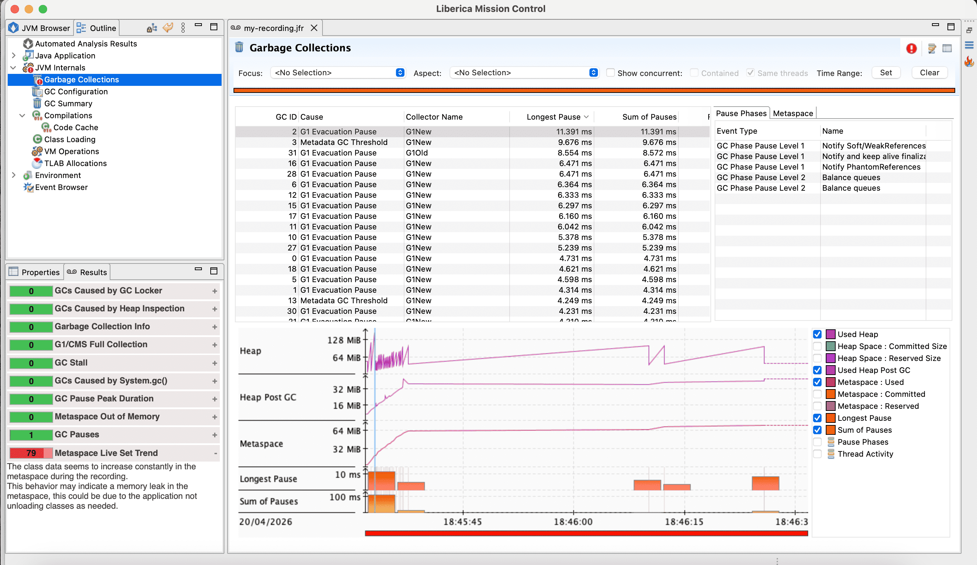Click the Set time range button
This screenshot has height=565, width=977.
coord(886,73)
